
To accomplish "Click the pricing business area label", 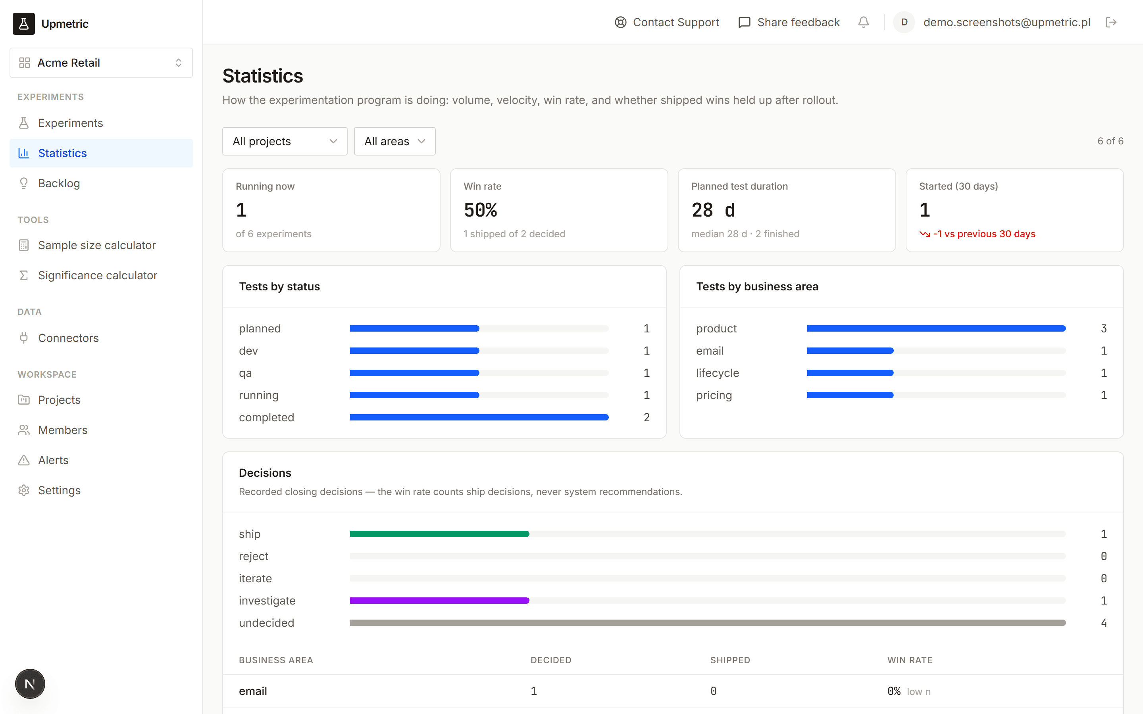I will point(714,395).
